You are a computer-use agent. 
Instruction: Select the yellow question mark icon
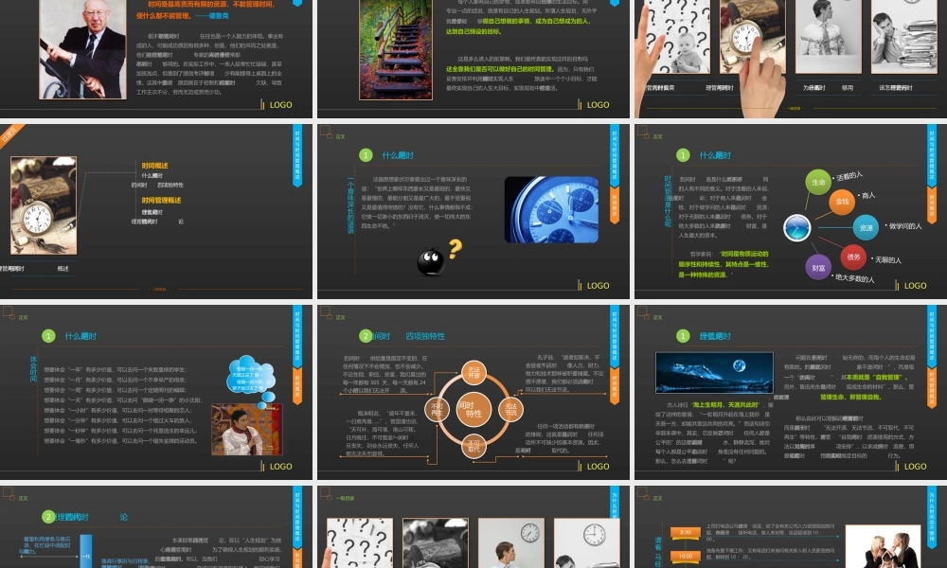456,248
